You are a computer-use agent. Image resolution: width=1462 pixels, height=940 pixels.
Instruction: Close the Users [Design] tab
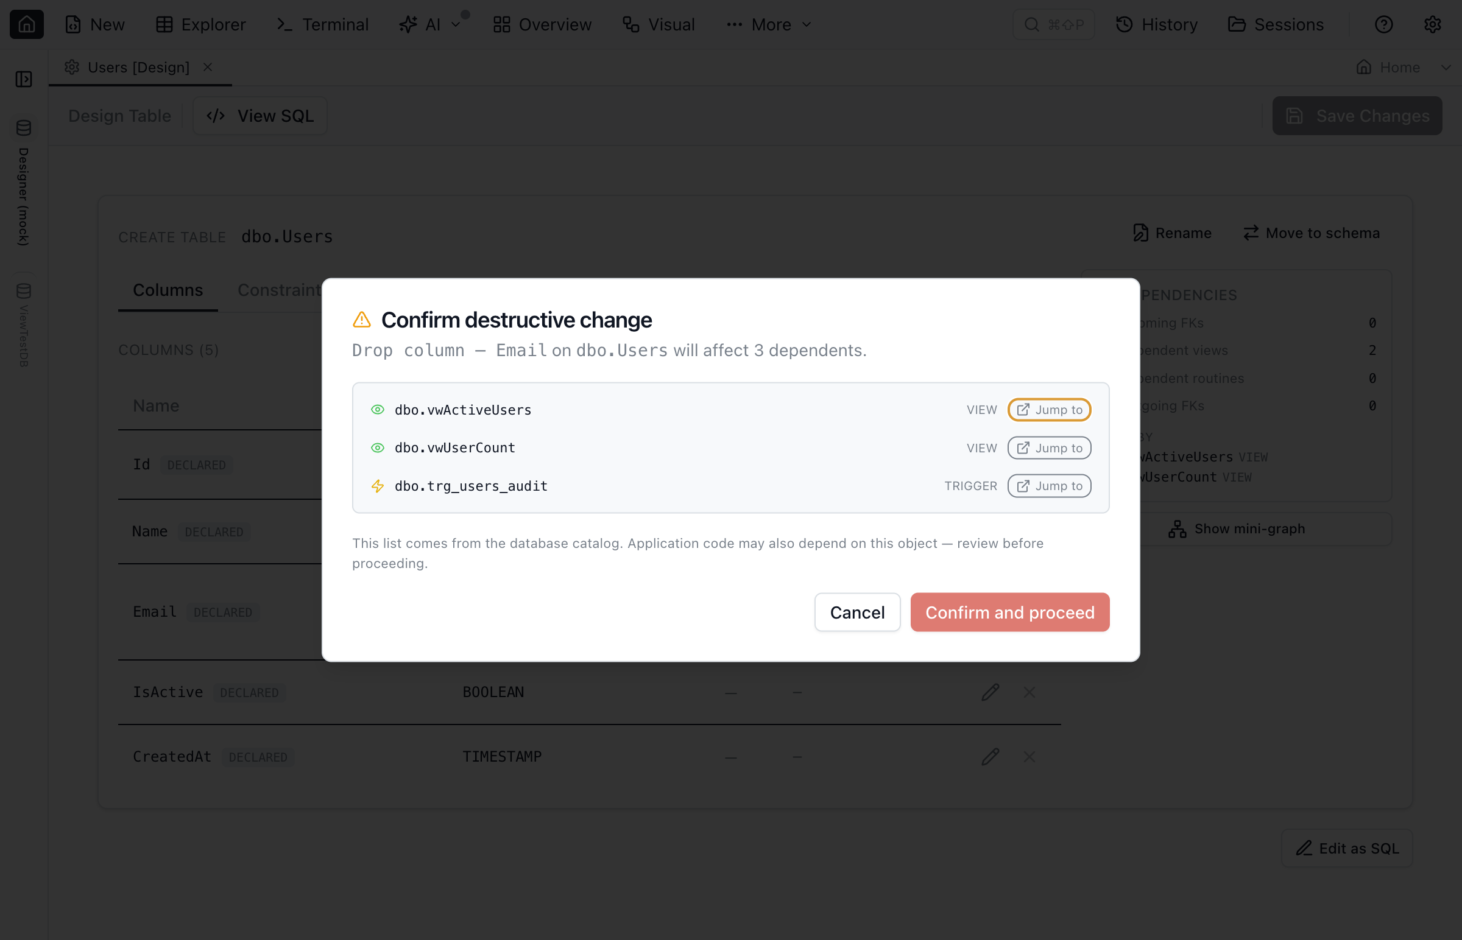pos(208,67)
